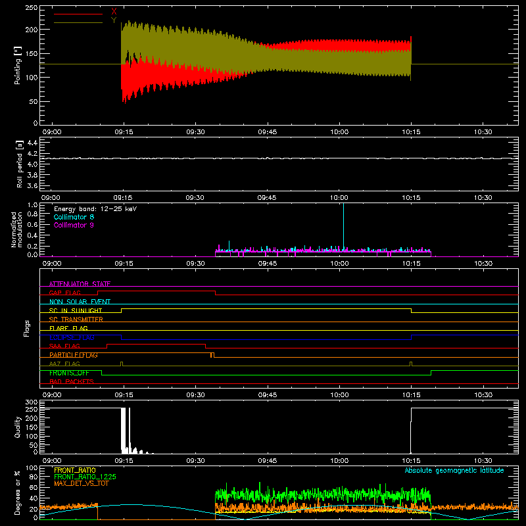The image size is (526, 526).
Task: Click the Pointing axis title
Action: tap(18, 65)
